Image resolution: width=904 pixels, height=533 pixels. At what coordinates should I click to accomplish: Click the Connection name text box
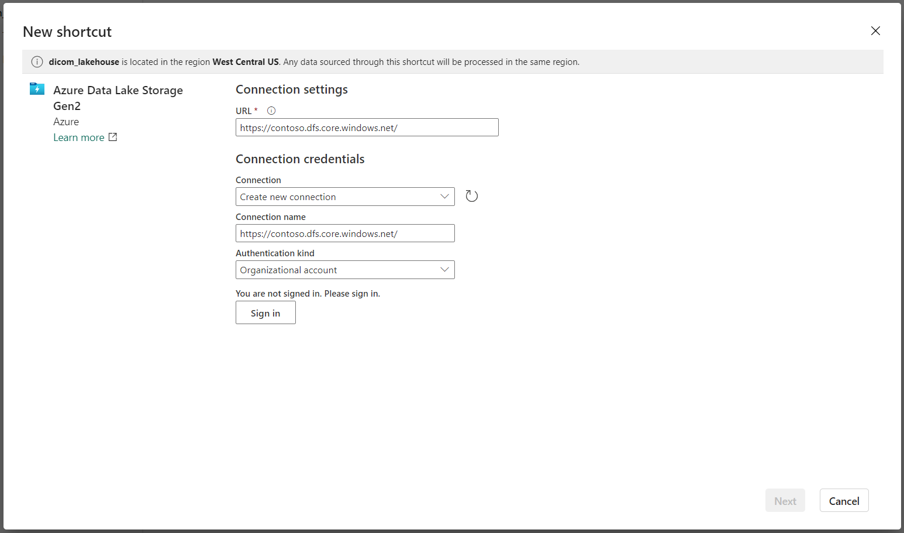[x=345, y=233]
